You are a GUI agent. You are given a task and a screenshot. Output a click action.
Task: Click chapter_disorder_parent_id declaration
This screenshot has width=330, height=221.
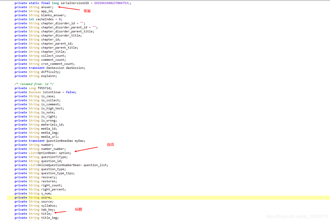click(x=56, y=27)
